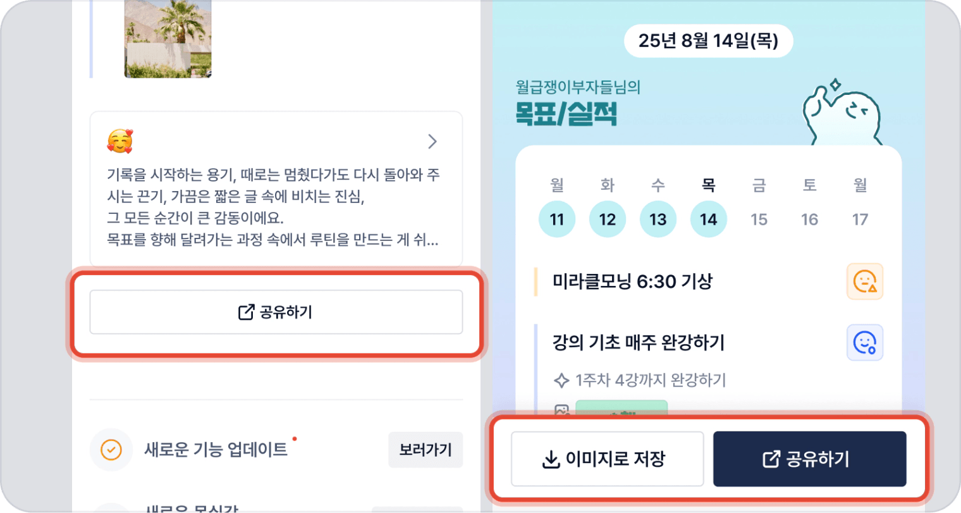Click the orange check icon beside 새로운 기능 업데이트
Screen dimensions: 961x513
[x=111, y=450]
